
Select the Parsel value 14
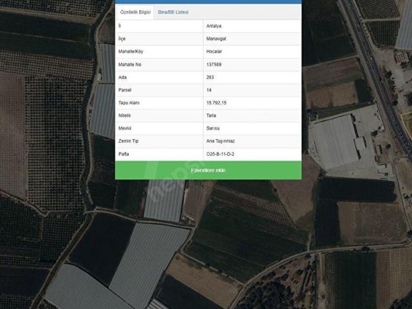209,90
